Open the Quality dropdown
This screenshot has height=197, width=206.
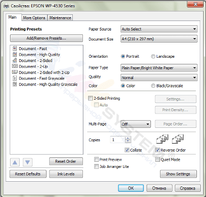(159, 78)
